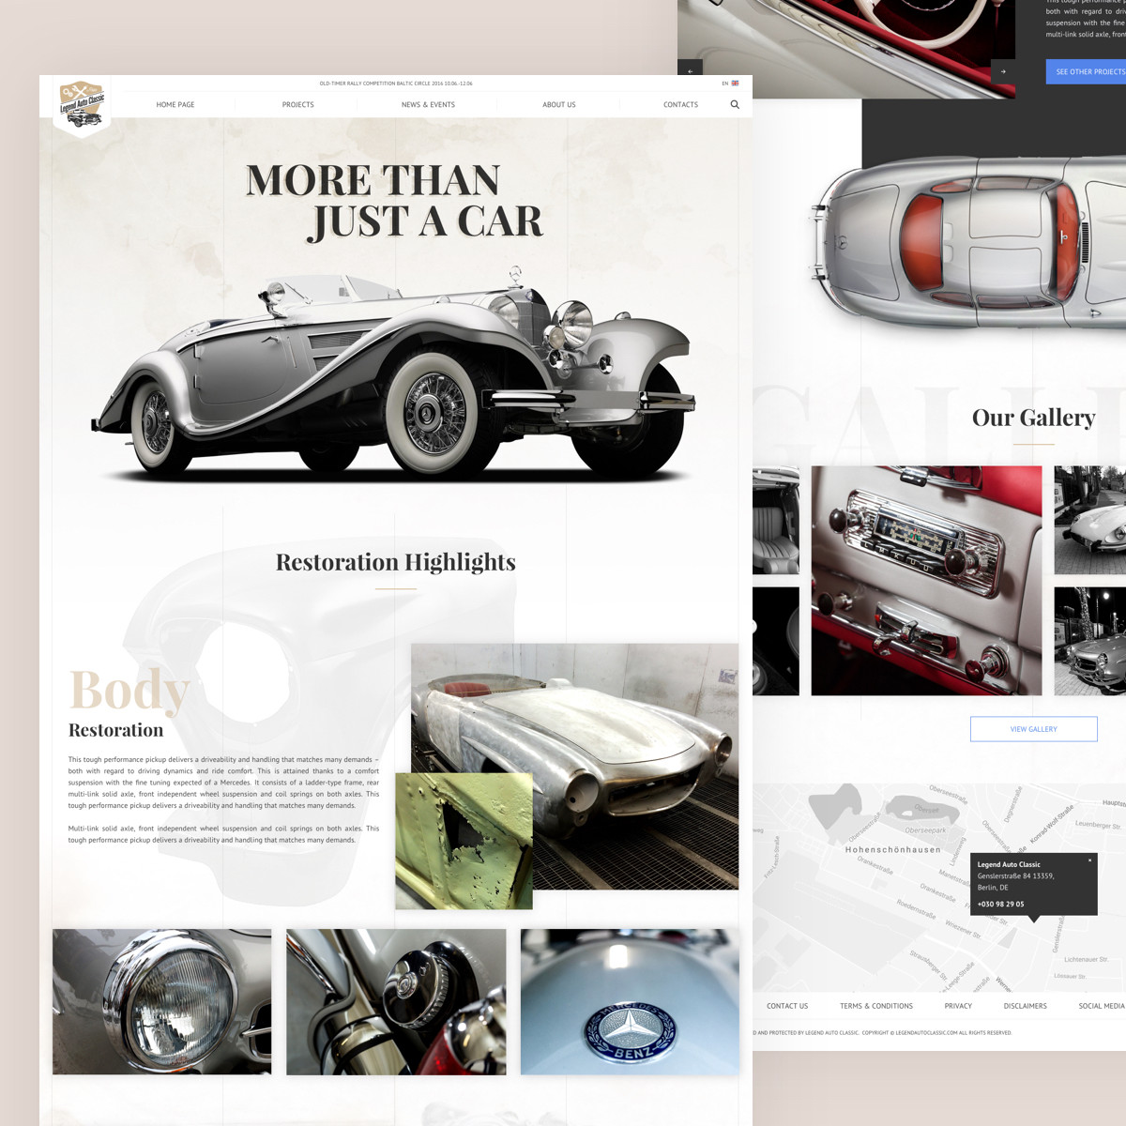The image size is (1126, 1126).
Task: Open the DISCLAIMERS footer link
Action: (x=1025, y=1006)
